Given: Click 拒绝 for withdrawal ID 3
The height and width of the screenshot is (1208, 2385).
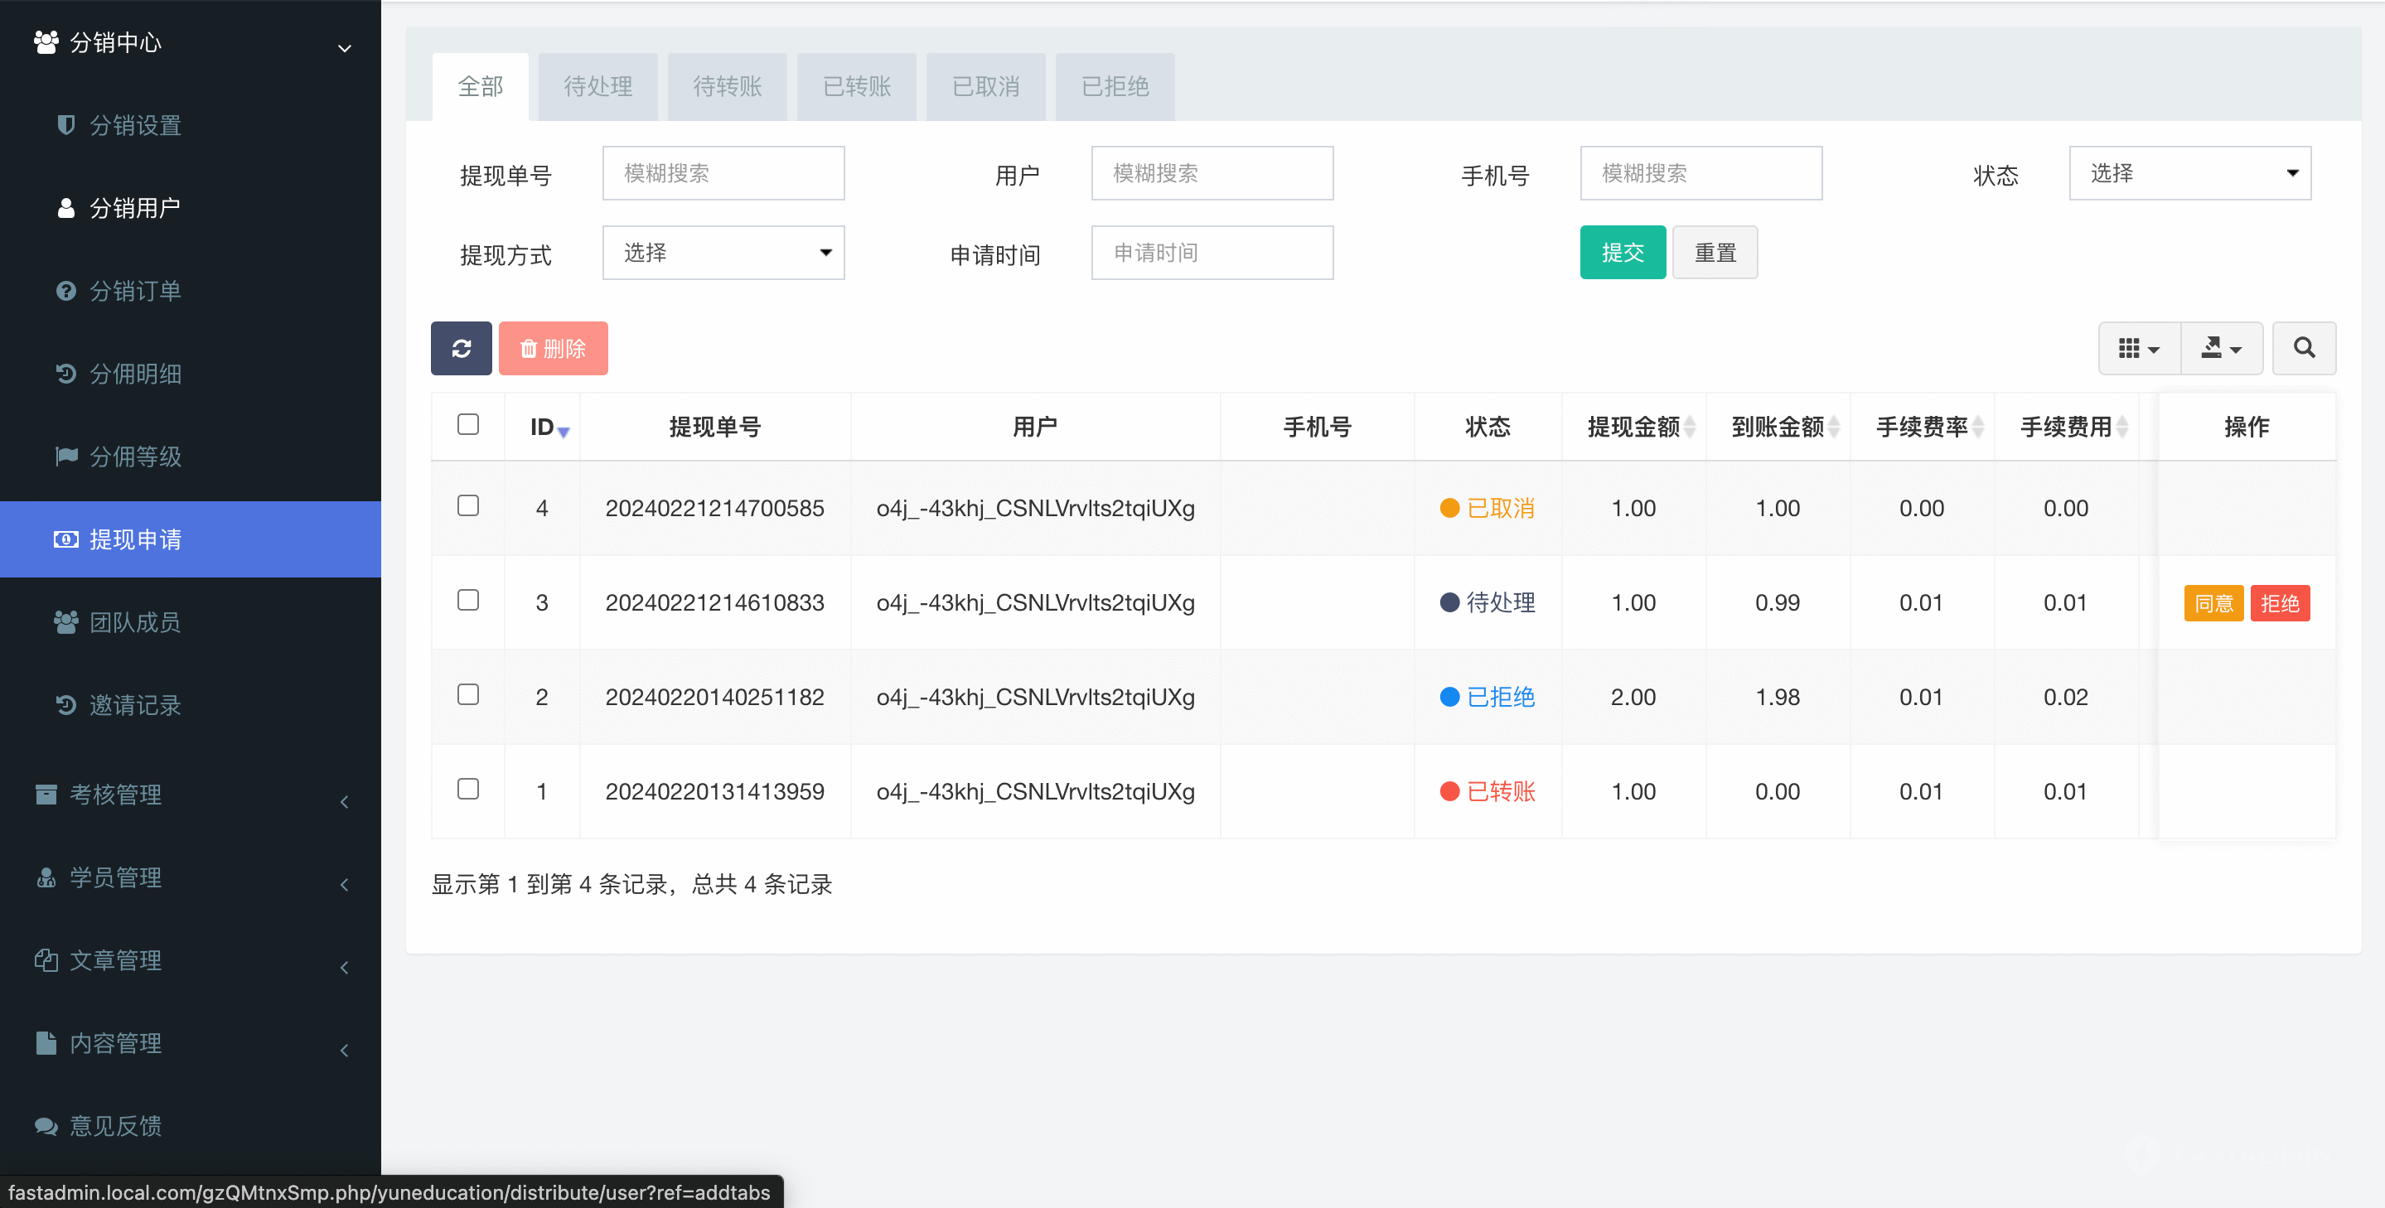Looking at the screenshot, I should tap(2281, 603).
